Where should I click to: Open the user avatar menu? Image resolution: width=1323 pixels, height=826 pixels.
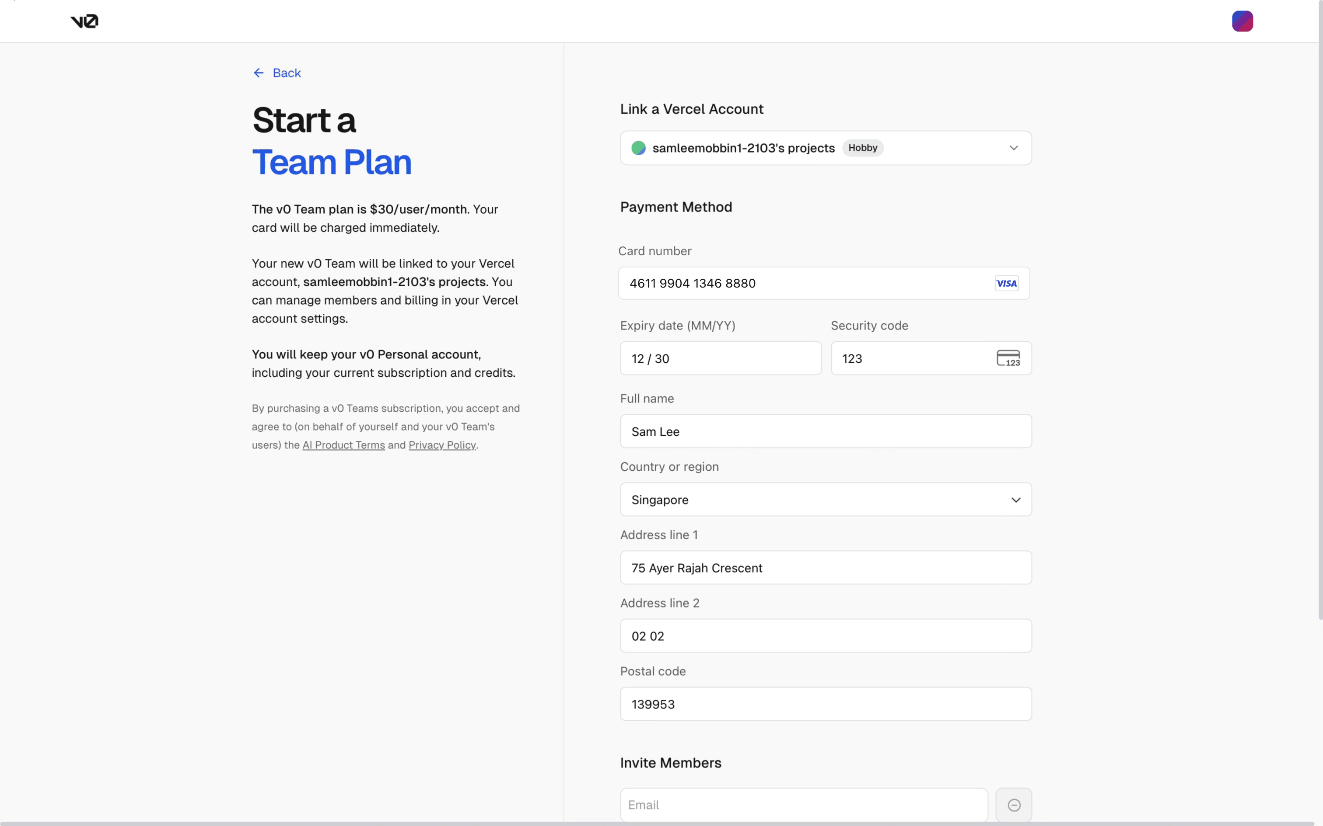tap(1242, 21)
